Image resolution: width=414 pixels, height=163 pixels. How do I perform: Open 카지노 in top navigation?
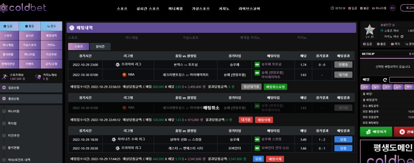[x=224, y=9]
